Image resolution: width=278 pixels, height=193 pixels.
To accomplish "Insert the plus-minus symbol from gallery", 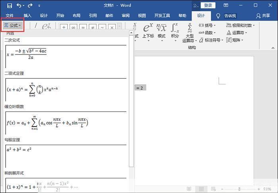I will [x=64, y=27].
